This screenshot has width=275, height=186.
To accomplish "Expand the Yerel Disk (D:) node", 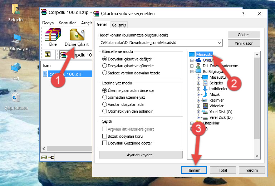I will coord(198,118).
